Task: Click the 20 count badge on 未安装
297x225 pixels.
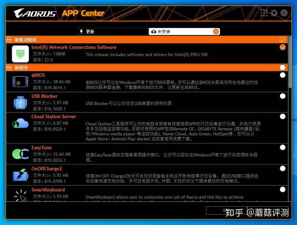Action: tap(215, 31)
